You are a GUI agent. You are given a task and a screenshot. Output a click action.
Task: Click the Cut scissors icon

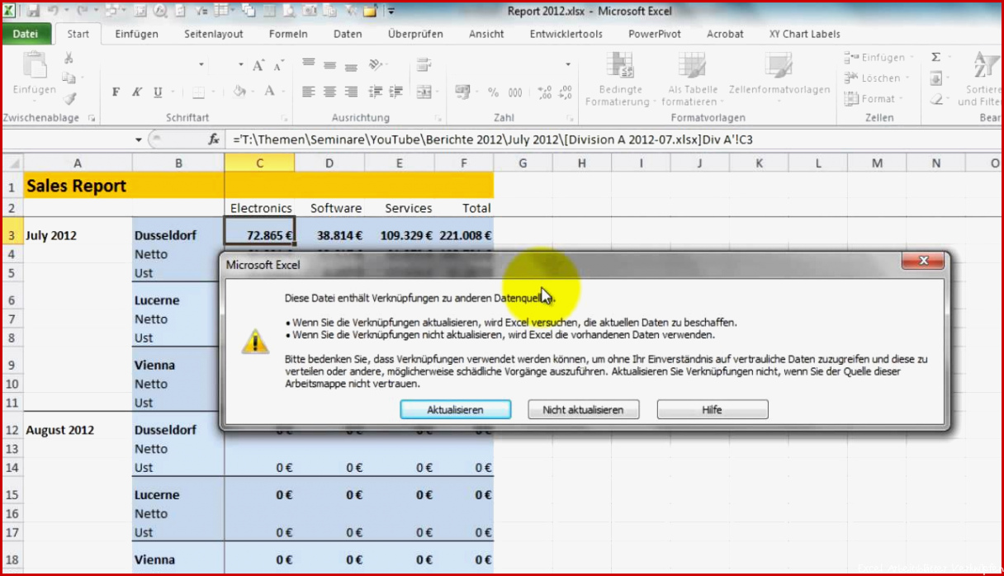(x=69, y=58)
